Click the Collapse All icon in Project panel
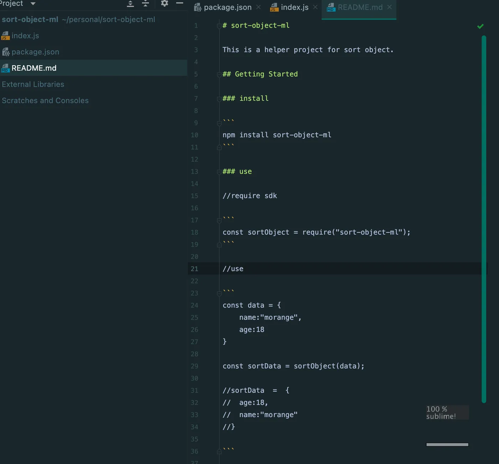 145,4
